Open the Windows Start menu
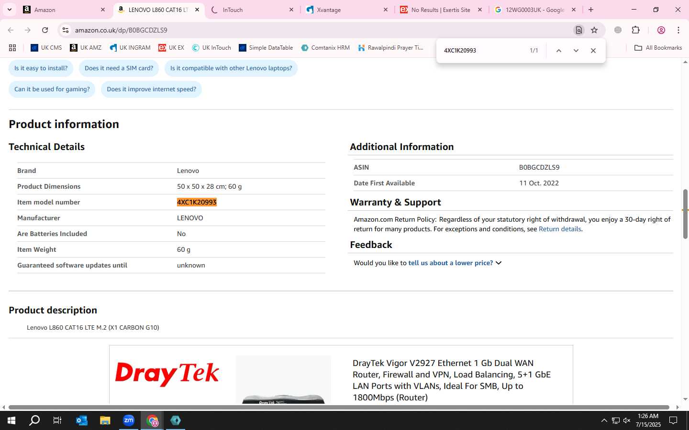Screen dimensions: 689x430 (x=11, y=420)
